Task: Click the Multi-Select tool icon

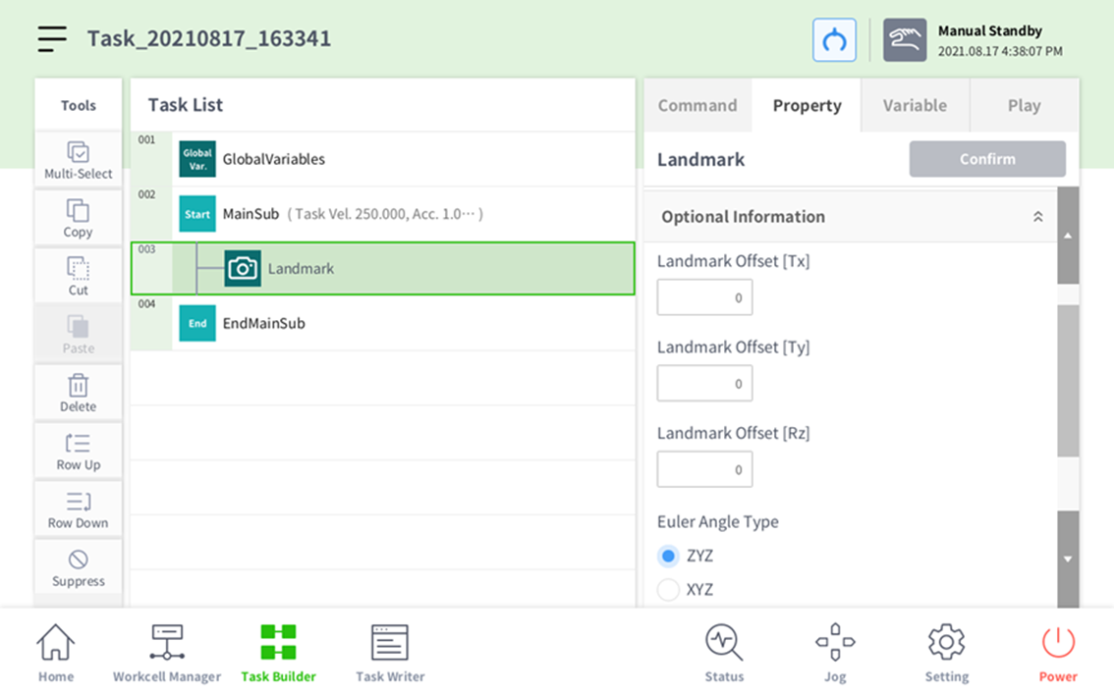Action: 79,153
